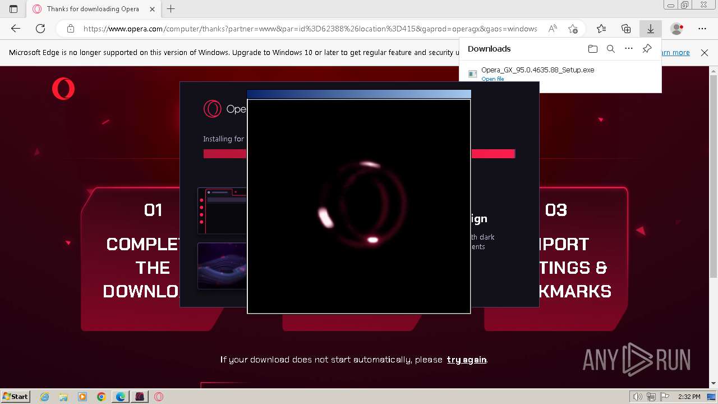Open the Windows Start menu
The width and height of the screenshot is (718, 404).
click(x=16, y=396)
